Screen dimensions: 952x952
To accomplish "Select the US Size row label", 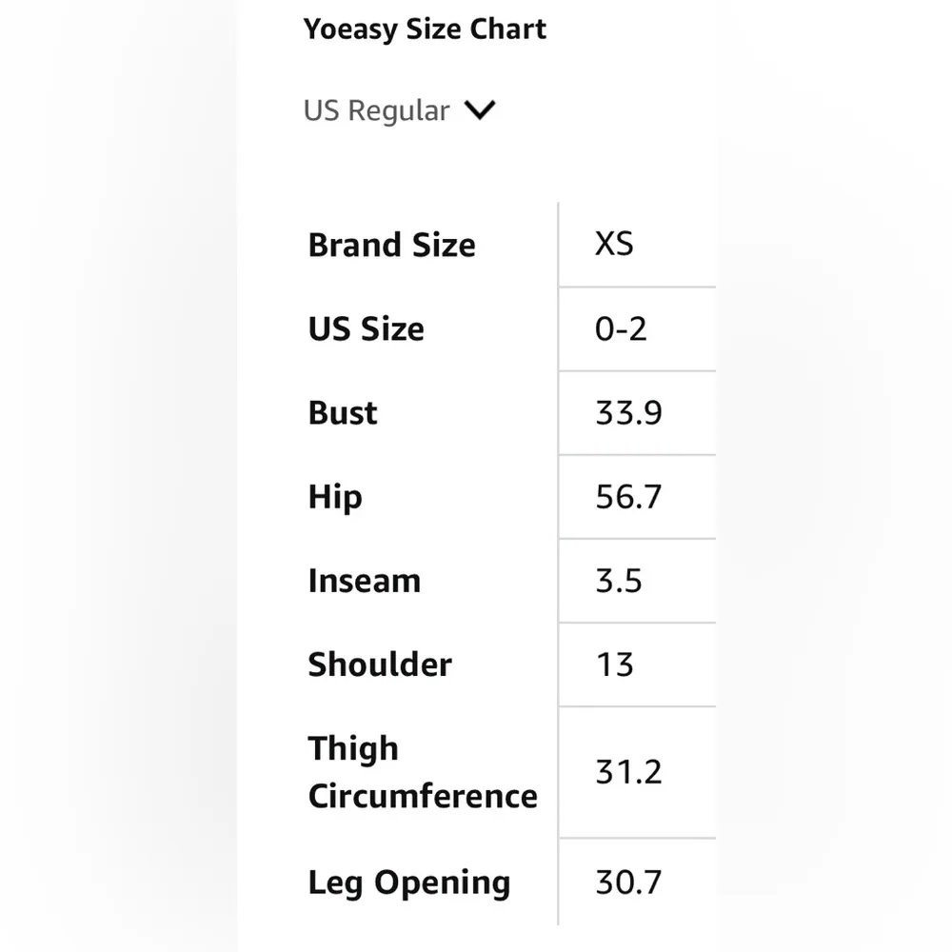I will pyautogui.click(x=366, y=329).
